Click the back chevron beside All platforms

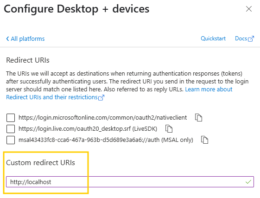[7, 38]
